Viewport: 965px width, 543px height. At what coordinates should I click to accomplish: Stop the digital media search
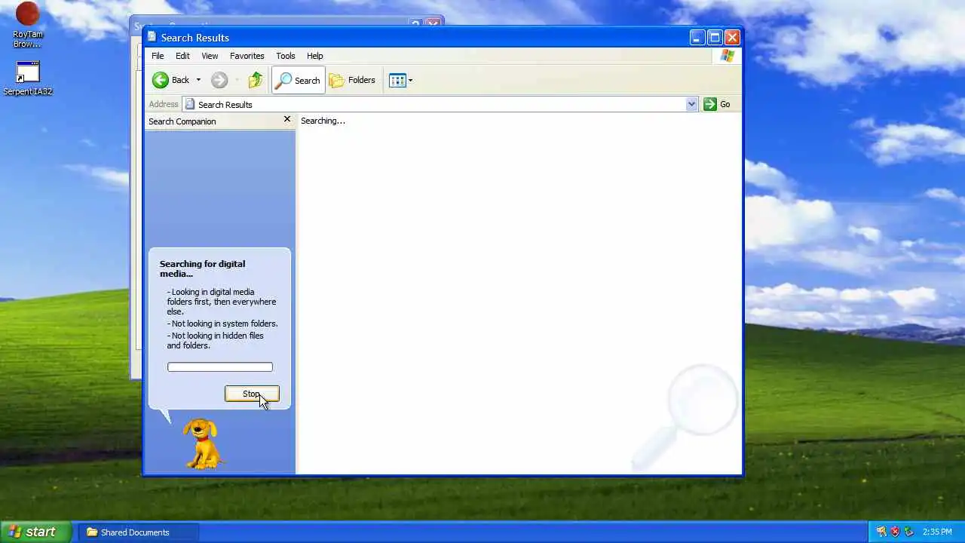click(252, 394)
